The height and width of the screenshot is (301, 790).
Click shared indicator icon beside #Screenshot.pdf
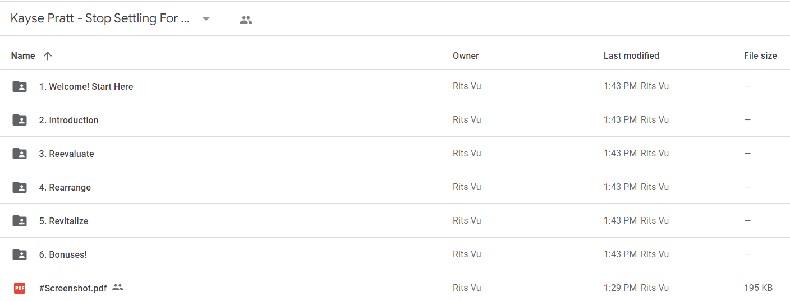point(117,288)
